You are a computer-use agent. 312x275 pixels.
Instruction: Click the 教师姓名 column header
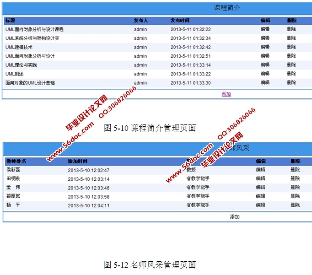point(16,161)
